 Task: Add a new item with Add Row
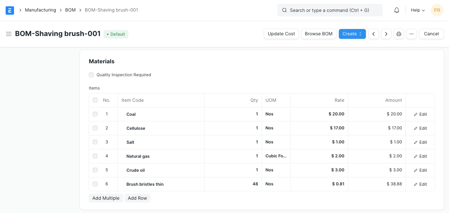coord(137,198)
